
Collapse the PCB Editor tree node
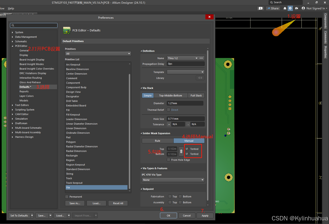coord(12,46)
